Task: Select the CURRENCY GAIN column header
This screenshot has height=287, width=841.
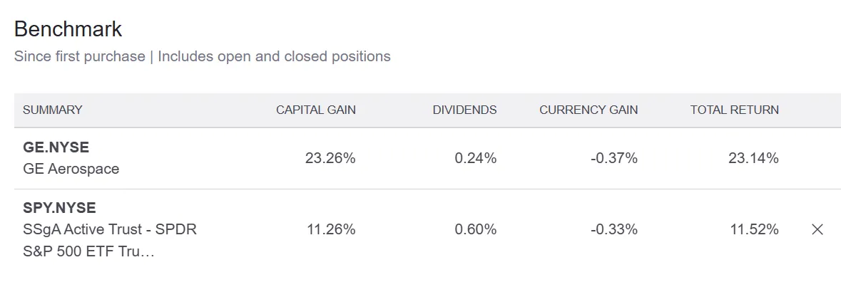Action: [588, 110]
